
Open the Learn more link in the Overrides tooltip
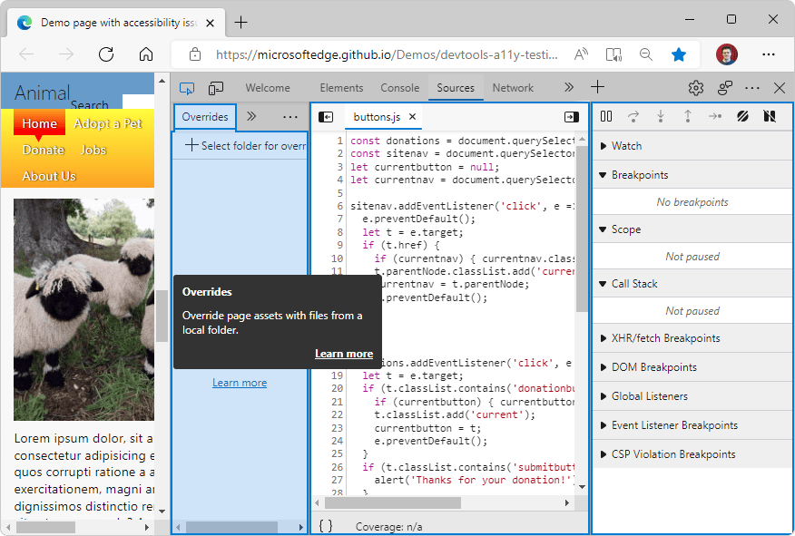coord(344,354)
